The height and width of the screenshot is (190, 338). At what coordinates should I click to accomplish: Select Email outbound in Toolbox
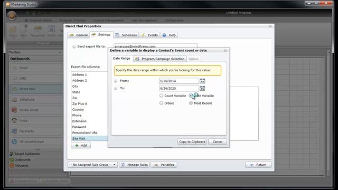pos(36,68)
